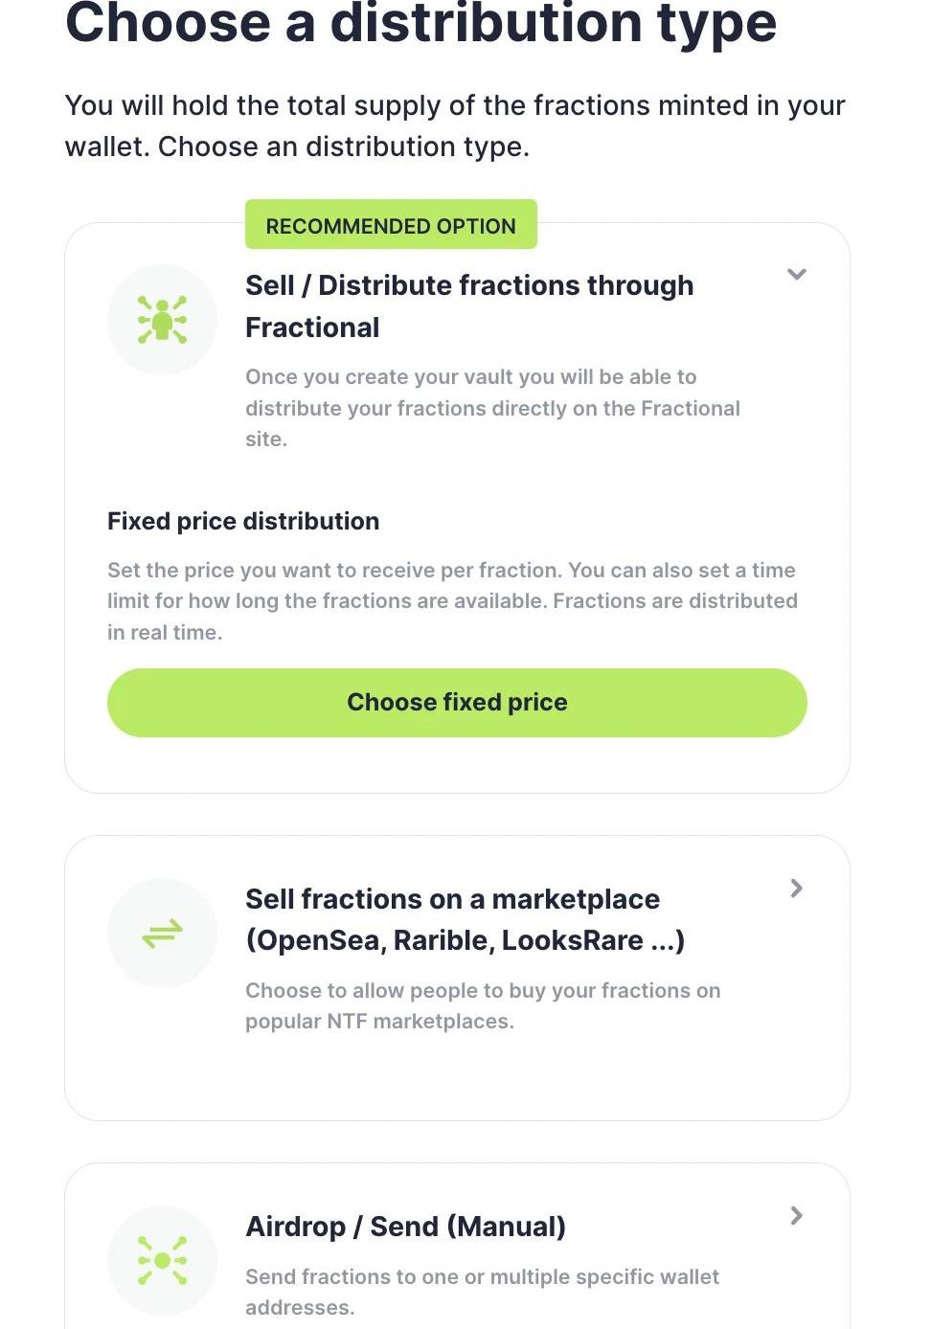Select the "Airdrop / Send (Manual)" title
This screenshot has height=1329, width=931.
(405, 1227)
